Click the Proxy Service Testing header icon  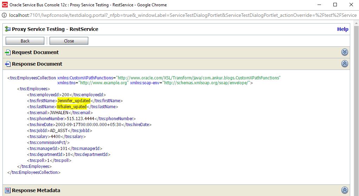click(8, 29)
